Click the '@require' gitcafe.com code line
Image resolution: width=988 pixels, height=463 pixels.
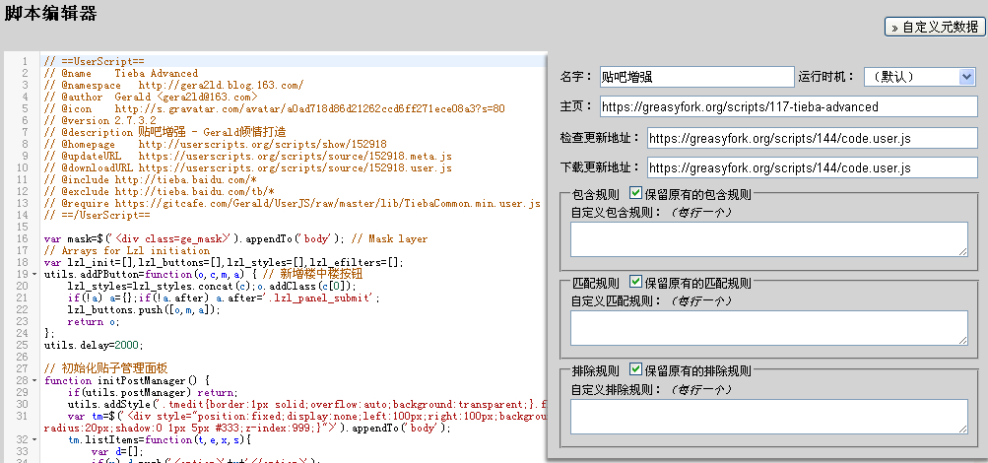[293, 204]
